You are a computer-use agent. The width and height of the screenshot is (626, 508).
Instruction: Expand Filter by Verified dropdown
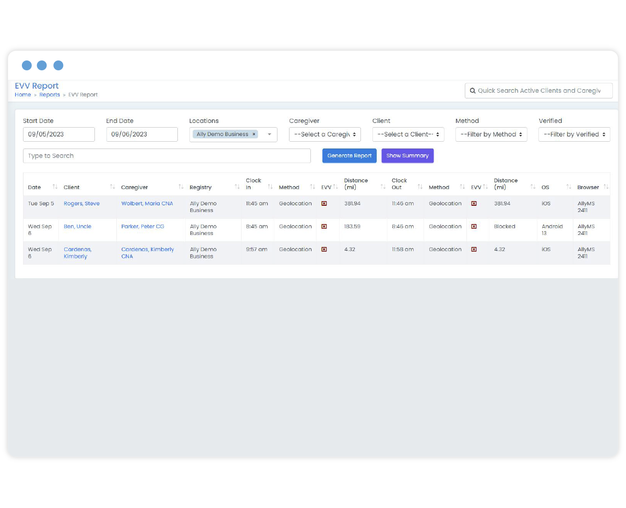click(x=574, y=134)
